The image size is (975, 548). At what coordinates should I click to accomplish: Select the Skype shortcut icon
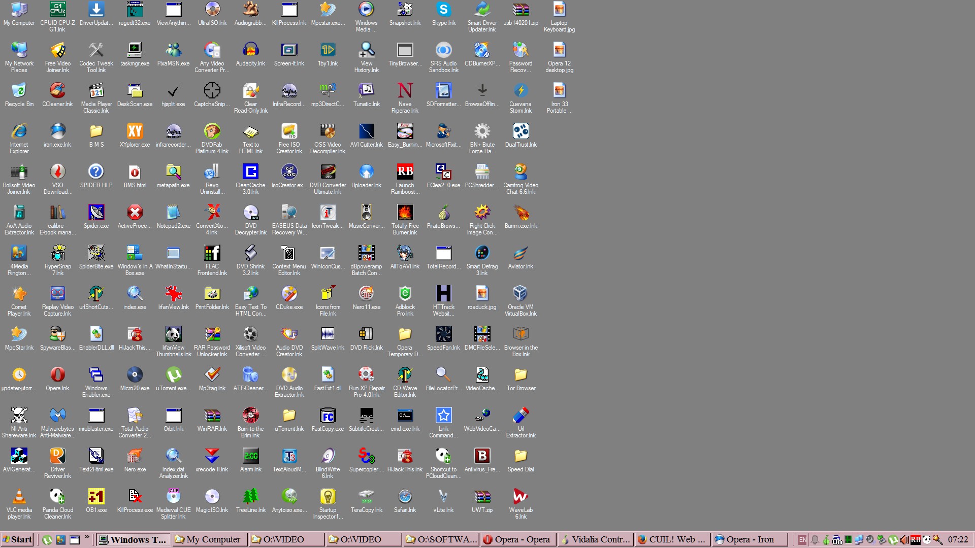443,10
